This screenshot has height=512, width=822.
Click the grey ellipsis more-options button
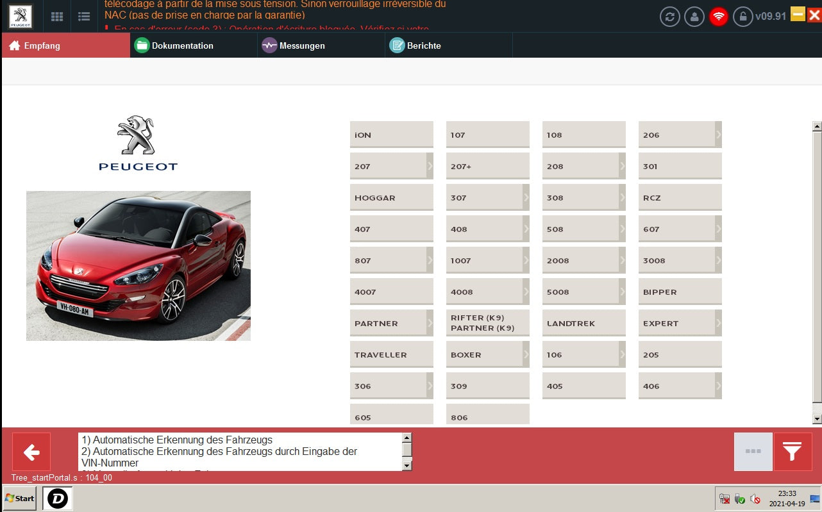pos(753,452)
